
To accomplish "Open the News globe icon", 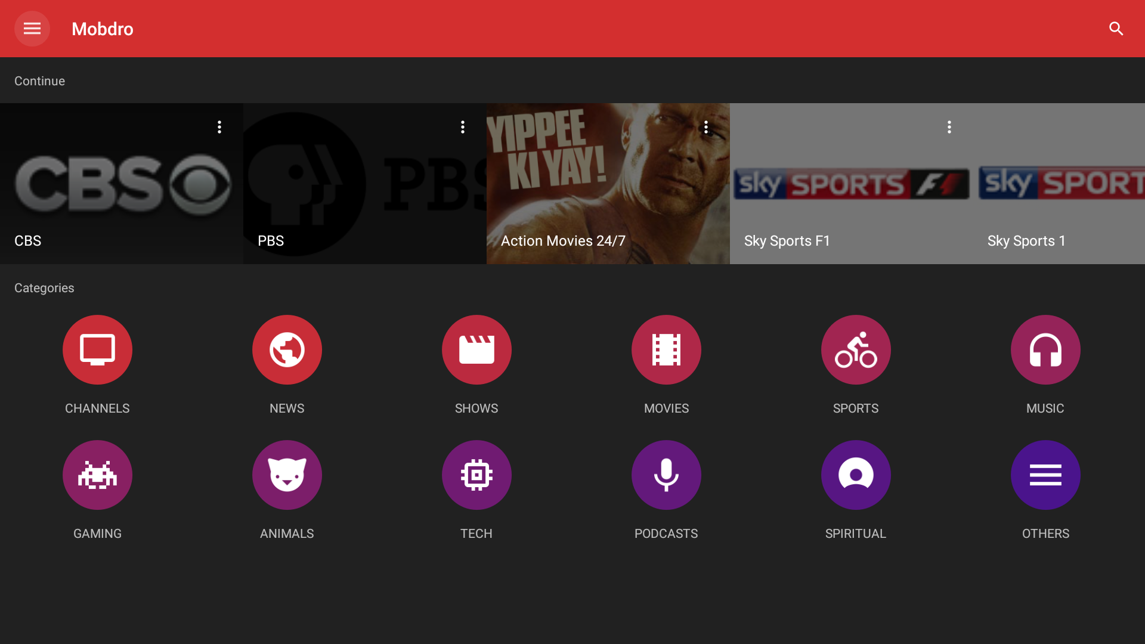I will pos(287,349).
